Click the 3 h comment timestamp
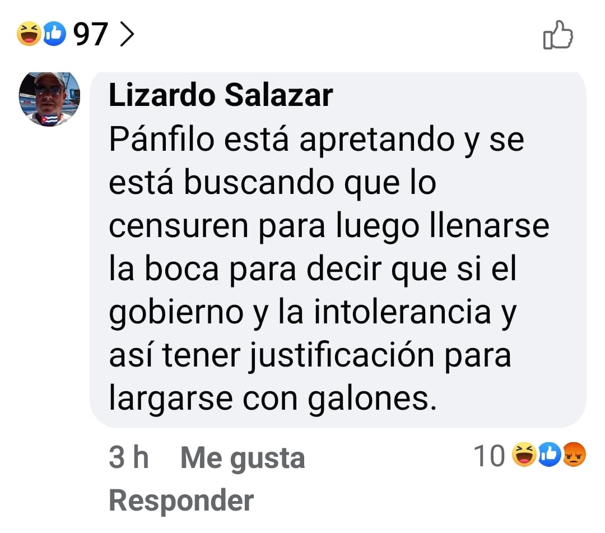The height and width of the screenshot is (533, 605). point(129,457)
